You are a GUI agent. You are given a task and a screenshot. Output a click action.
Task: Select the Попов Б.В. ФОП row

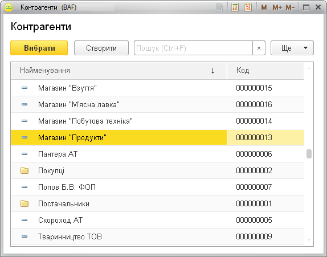(x=157, y=187)
